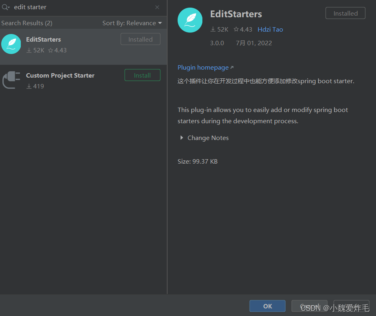The height and width of the screenshot is (316, 376).
Task: Select the EditStarters feather icon in results list
Action: pos(11,44)
